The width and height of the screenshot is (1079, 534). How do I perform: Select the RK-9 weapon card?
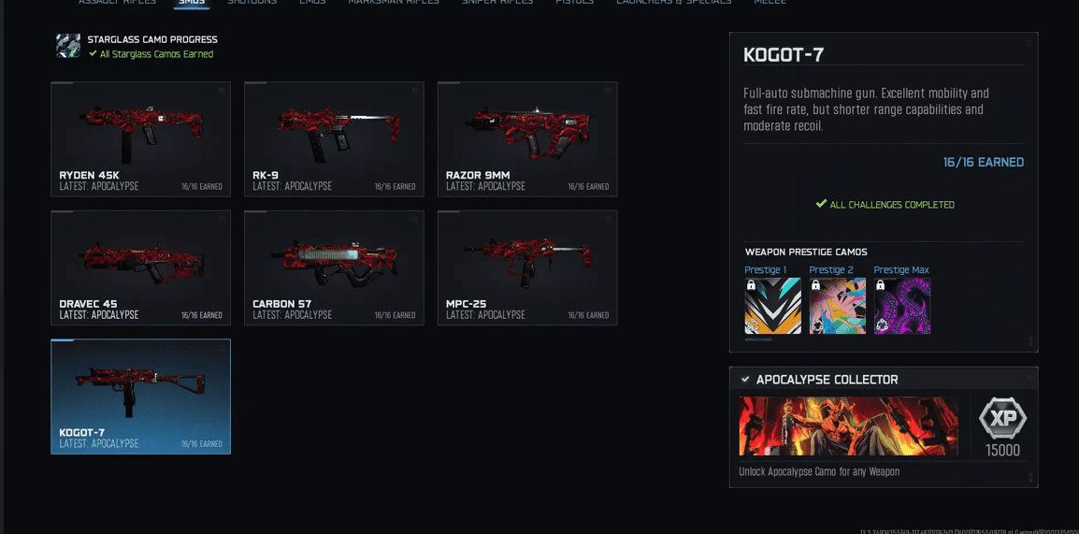click(335, 139)
